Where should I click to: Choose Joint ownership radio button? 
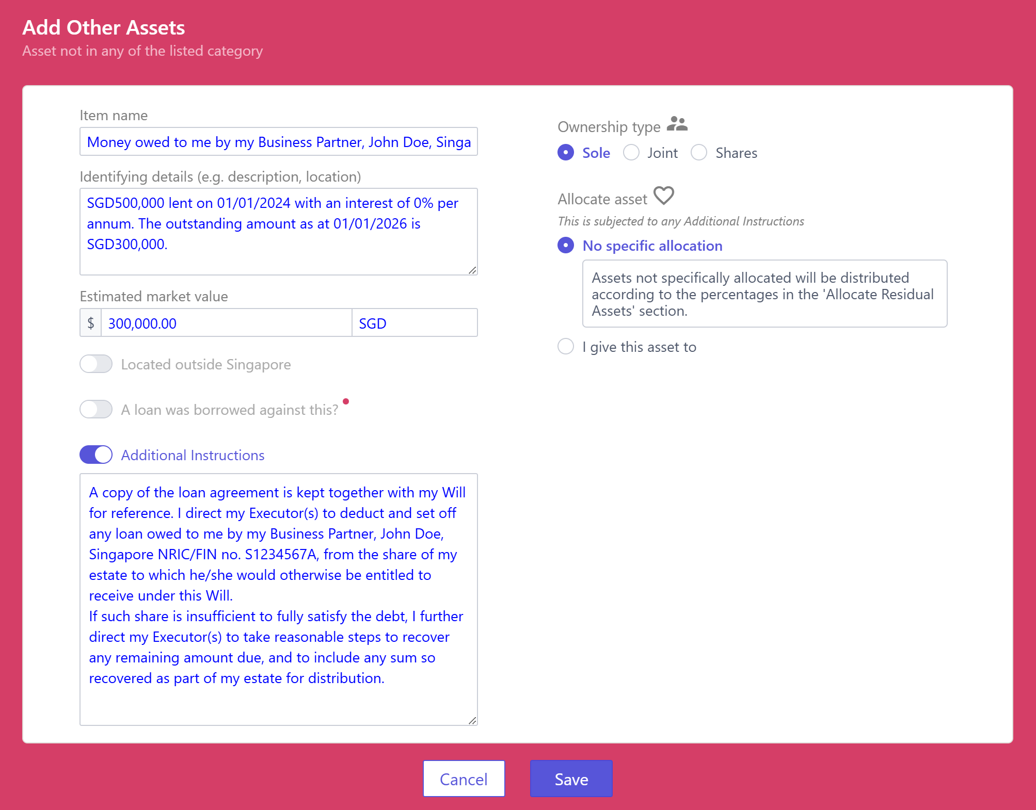631,153
